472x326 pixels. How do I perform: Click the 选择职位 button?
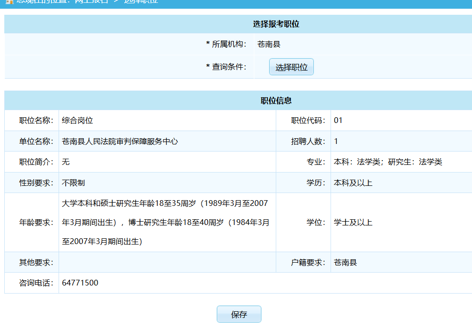pos(291,67)
